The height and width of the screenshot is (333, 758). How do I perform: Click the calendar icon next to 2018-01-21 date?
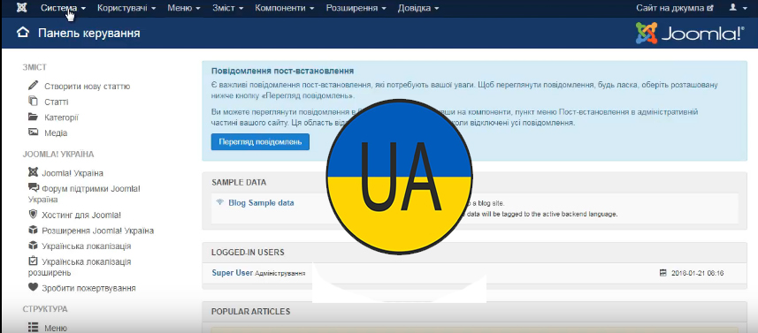click(663, 273)
